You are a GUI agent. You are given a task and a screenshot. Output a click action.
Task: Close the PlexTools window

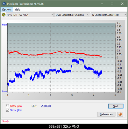click(122, 4)
